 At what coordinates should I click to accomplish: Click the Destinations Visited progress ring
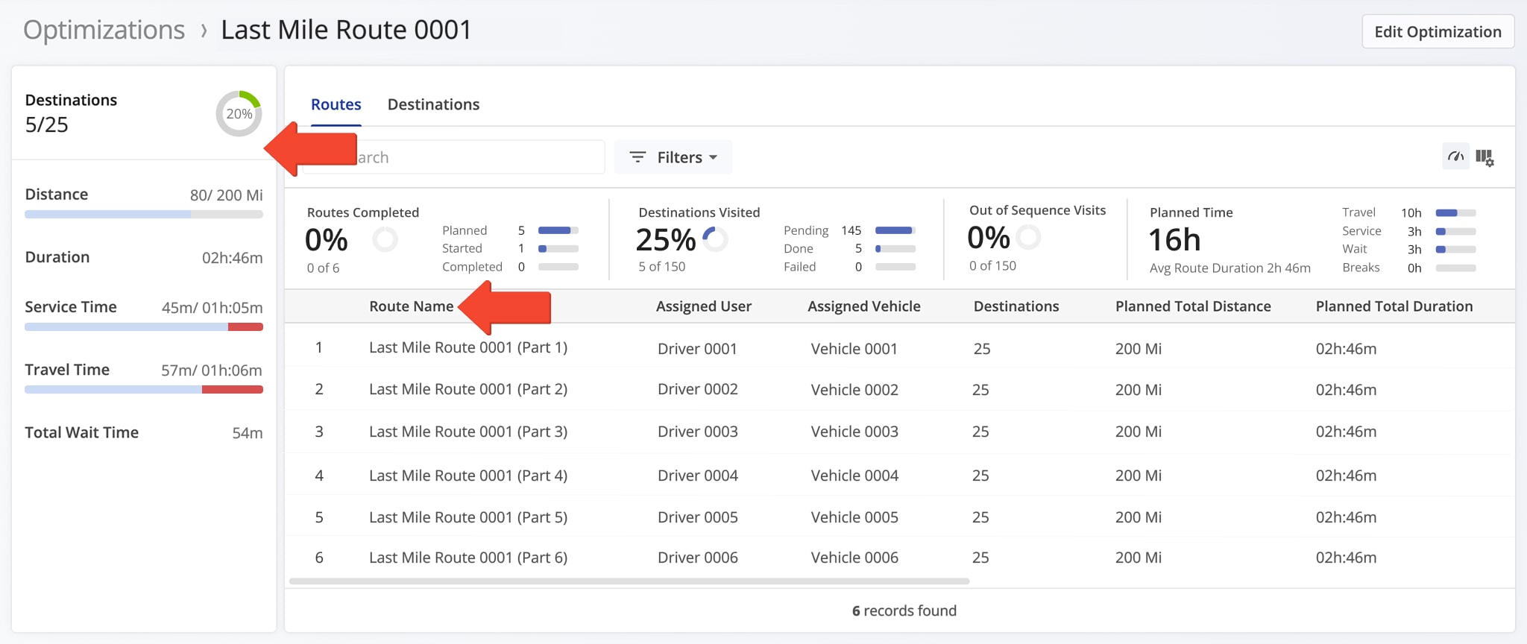pos(715,239)
